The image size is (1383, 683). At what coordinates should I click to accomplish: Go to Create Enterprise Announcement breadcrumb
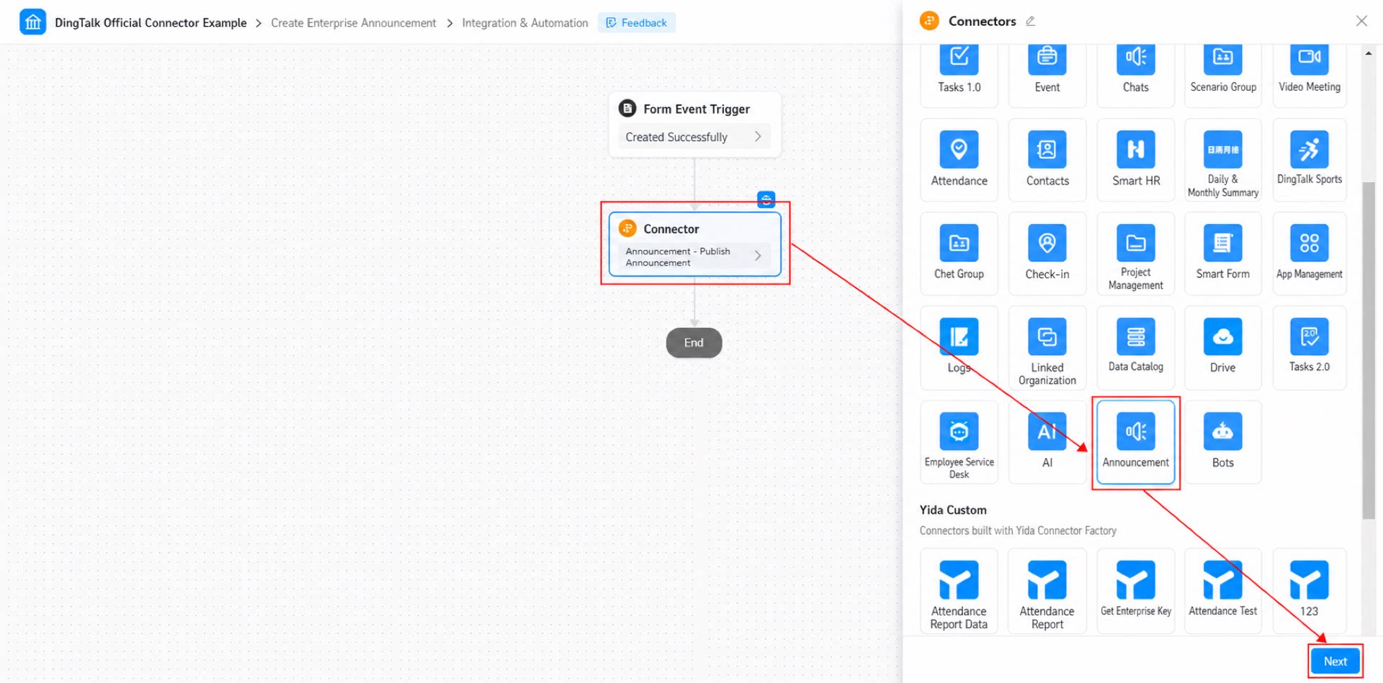click(x=353, y=23)
